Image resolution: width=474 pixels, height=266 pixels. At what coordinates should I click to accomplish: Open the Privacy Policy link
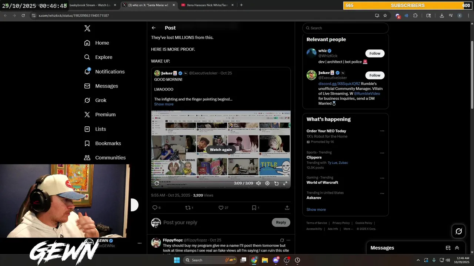click(341, 223)
